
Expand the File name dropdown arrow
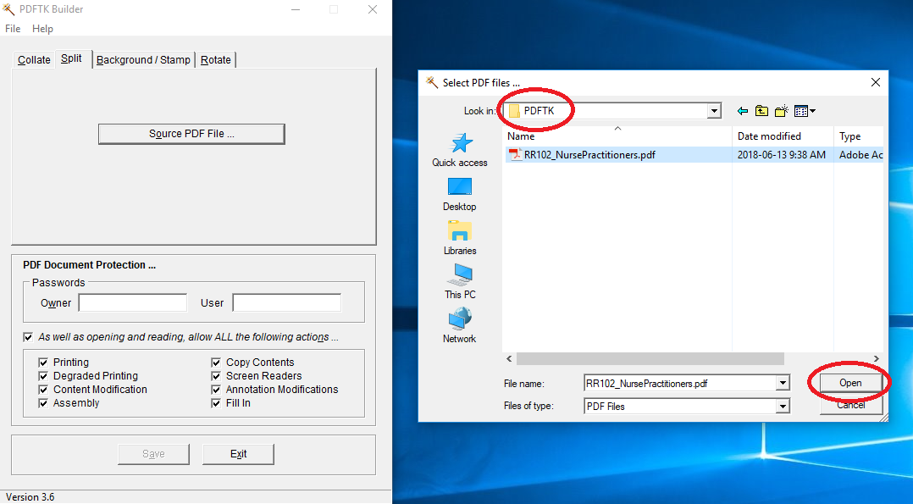click(x=783, y=384)
